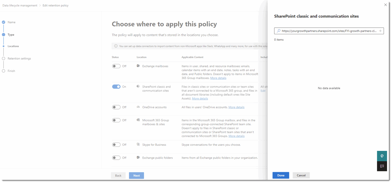Enable the OneDrive accounts toggle
Viewport: 392px width, 183px height.
tap(116, 107)
